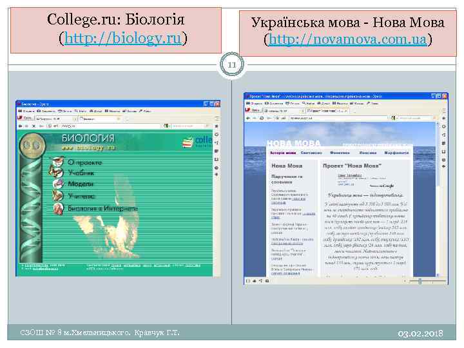Viewport: 464px width, 348px height.
Task: Open the Лексика tab on the Nova Mova site
Action: pos(368,153)
